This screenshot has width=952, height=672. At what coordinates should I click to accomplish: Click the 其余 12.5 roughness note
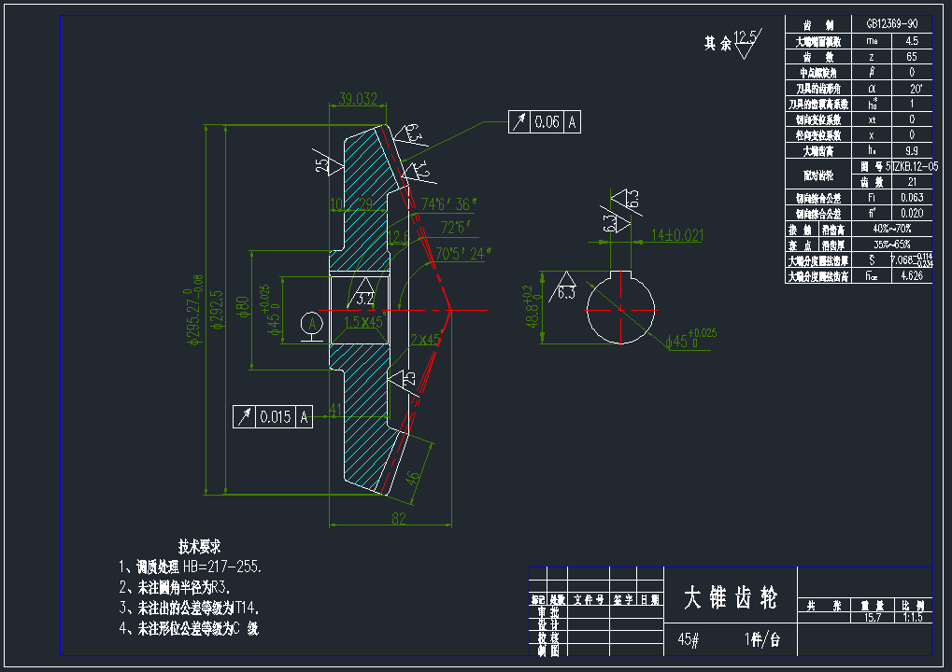[x=733, y=43]
